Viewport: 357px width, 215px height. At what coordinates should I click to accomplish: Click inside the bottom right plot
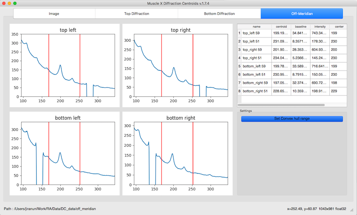181,153
